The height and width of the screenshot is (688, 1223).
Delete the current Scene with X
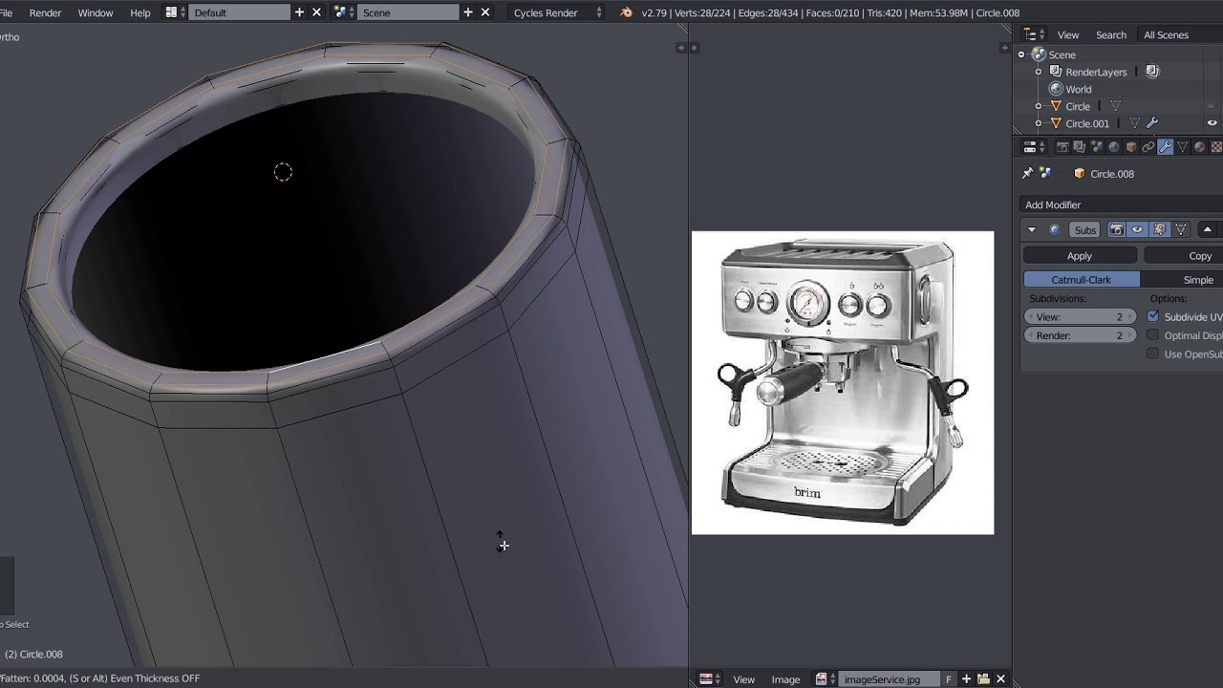tap(485, 12)
